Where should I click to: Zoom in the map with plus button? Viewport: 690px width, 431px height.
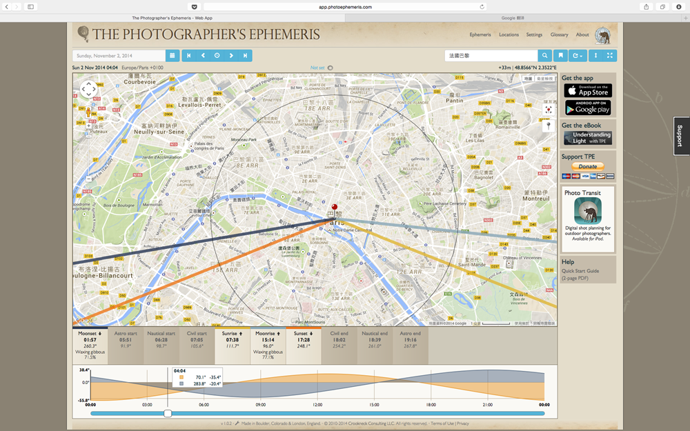[x=88, y=126]
